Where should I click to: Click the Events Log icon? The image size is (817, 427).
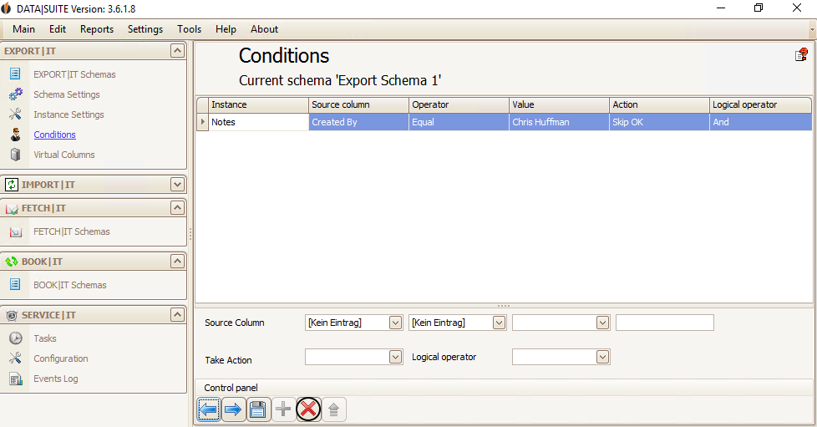(x=16, y=379)
